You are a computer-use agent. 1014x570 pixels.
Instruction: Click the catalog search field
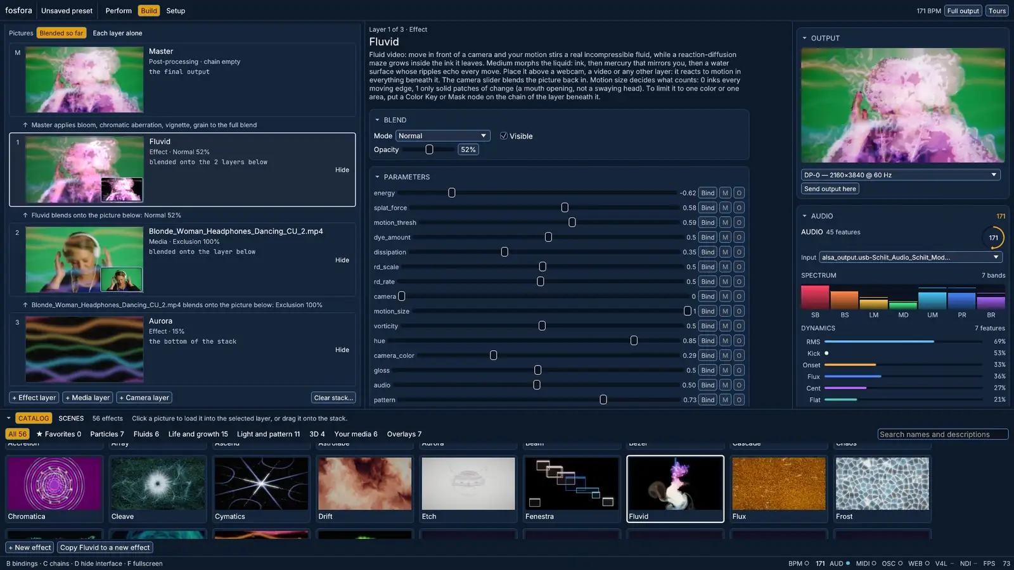pyautogui.click(x=942, y=434)
